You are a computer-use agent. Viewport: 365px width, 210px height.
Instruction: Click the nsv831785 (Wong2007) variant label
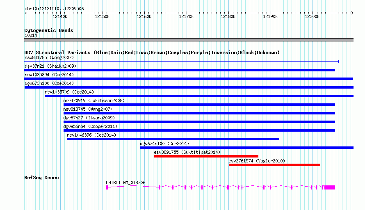(49, 57)
